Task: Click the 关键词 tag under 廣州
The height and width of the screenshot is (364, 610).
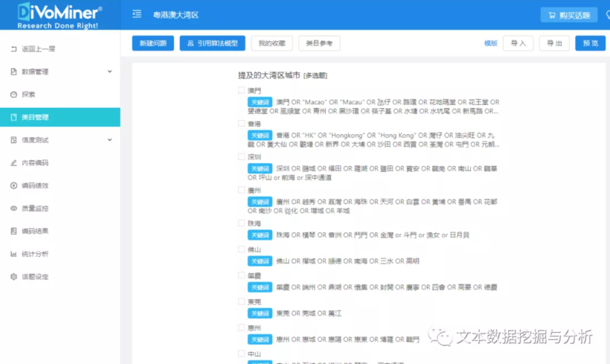Action: tap(260, 202)
